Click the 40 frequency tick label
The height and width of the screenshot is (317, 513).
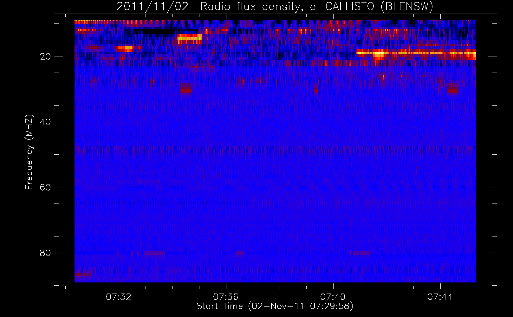click(x=45, y=122)
